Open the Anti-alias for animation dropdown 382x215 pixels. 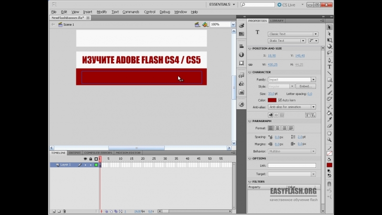(x=292, y=107)
